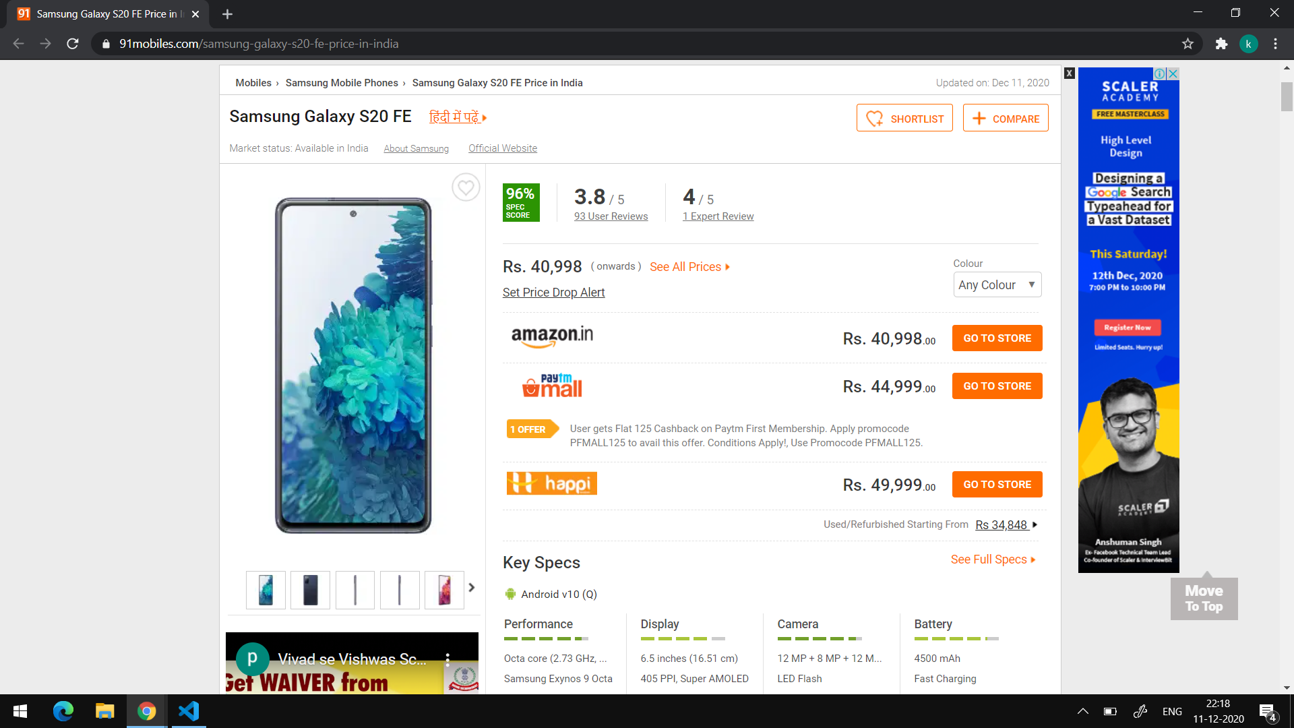Screen dimensions: 1294x728
Task: Go to the Samsung Mobile Phones breadcrumb
Action: [342, 83]
